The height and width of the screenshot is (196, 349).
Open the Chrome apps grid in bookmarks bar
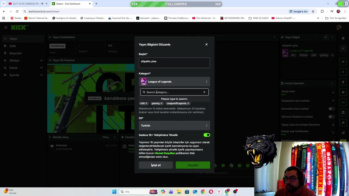pos(4,18)
